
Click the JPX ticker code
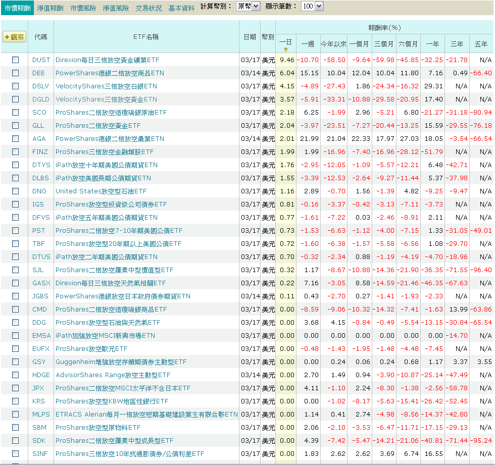38,388
